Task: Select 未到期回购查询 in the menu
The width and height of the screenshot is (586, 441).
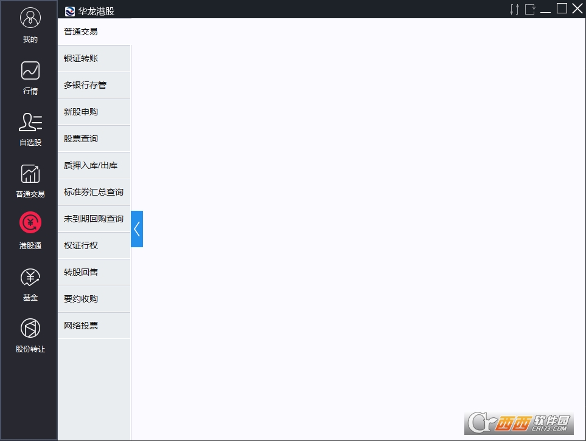Action: point(94,219)
